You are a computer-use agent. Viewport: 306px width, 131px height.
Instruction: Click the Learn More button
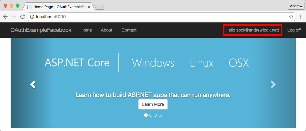(x=153, y=104)
